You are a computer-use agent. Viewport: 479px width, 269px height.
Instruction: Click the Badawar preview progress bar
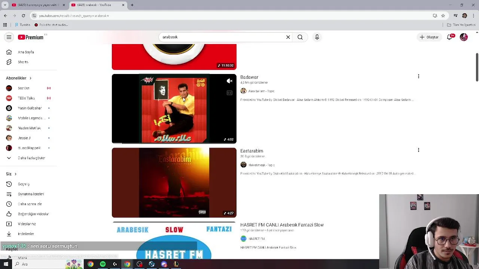[174, 143]
